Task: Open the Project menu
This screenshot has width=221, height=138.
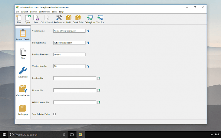Action: (25, 12)
